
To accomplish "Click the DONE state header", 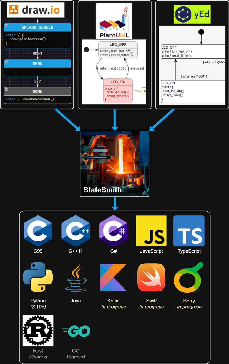I will [x=37, y=91].
